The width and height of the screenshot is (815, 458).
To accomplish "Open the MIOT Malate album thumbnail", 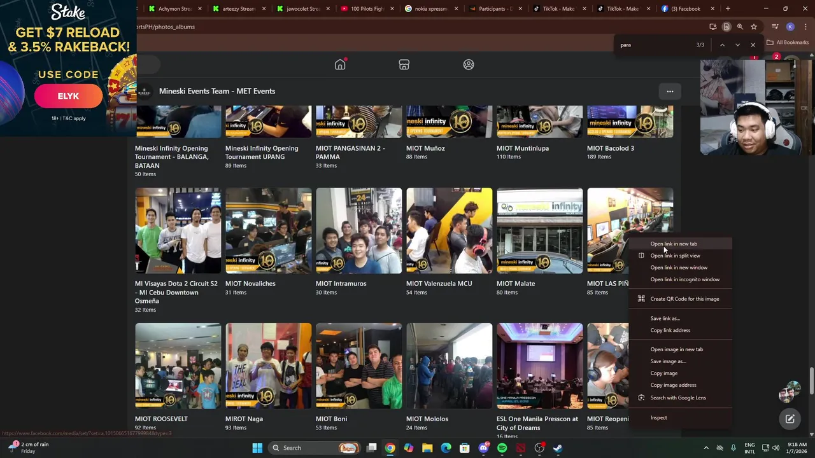I will point(539,230).
